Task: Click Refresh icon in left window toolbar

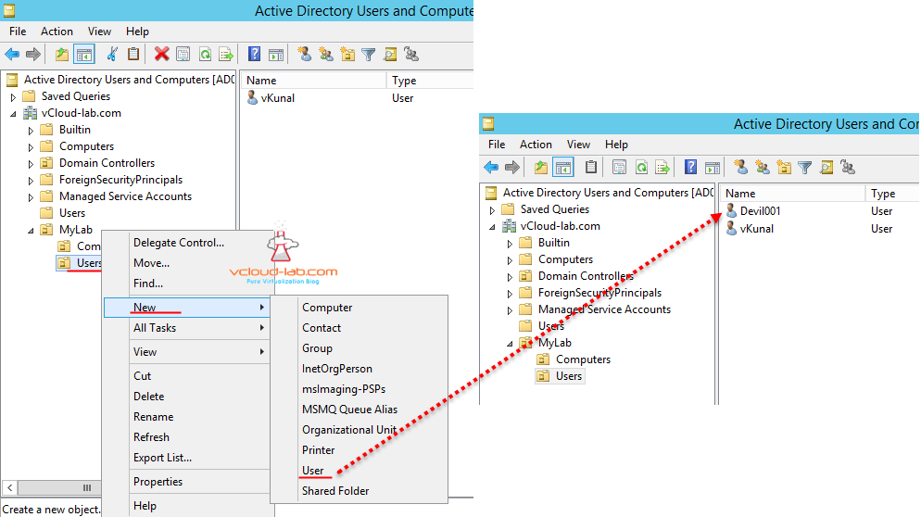Action: 205,55
